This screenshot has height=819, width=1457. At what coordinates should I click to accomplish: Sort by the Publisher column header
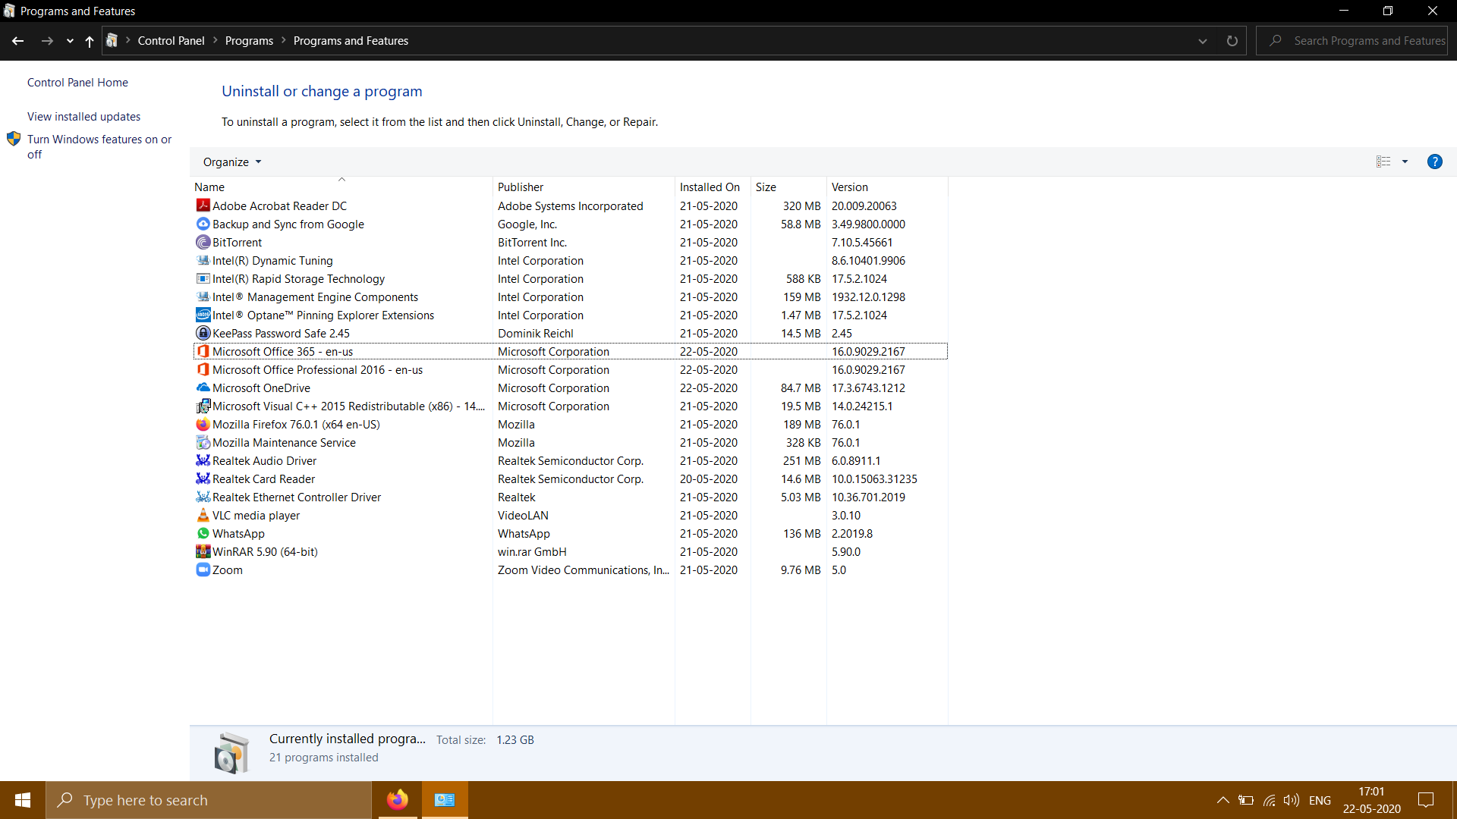tap(584, 187)
